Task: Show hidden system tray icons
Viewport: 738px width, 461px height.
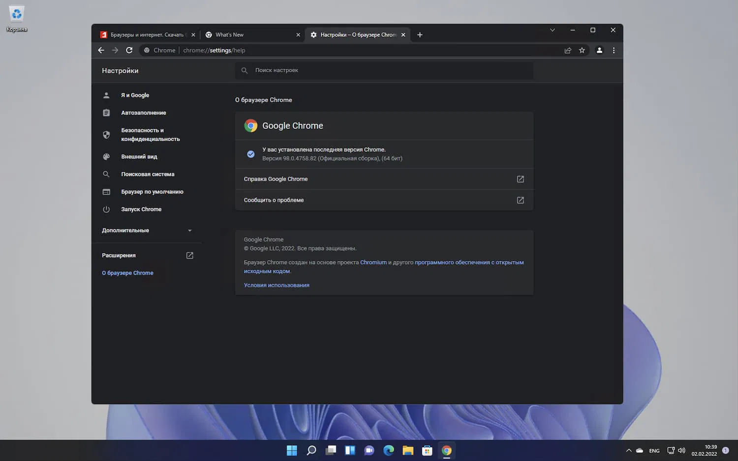Action: (628, 450)
